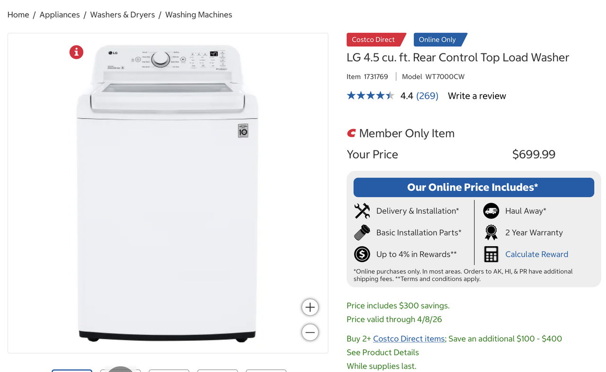Open the Costco Direct items link

(409, 338)
